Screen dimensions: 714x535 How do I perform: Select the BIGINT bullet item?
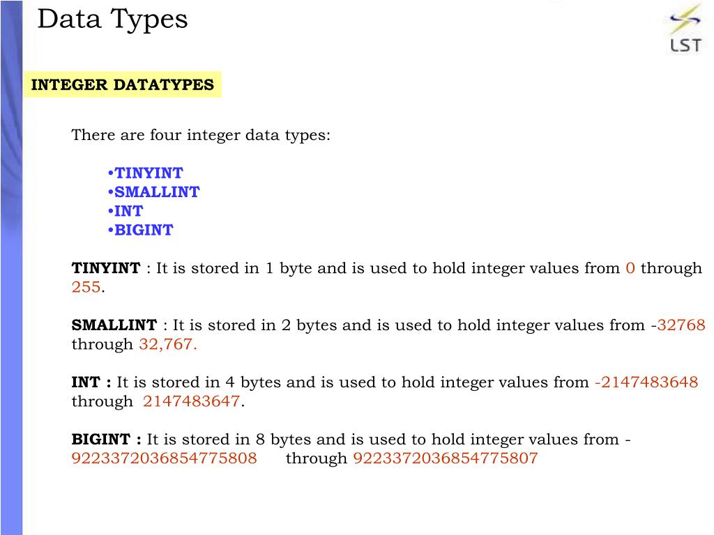[x=140, y=230]
